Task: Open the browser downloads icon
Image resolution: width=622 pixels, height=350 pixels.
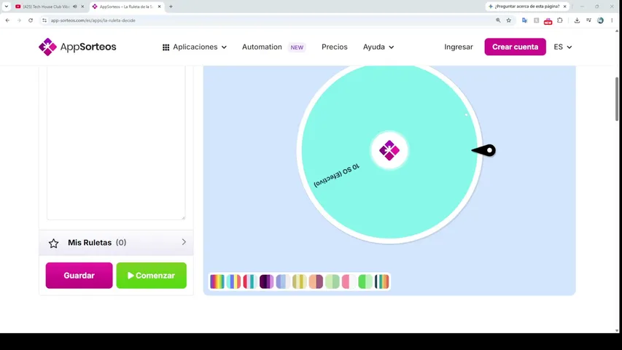Action: pos(577,20)
